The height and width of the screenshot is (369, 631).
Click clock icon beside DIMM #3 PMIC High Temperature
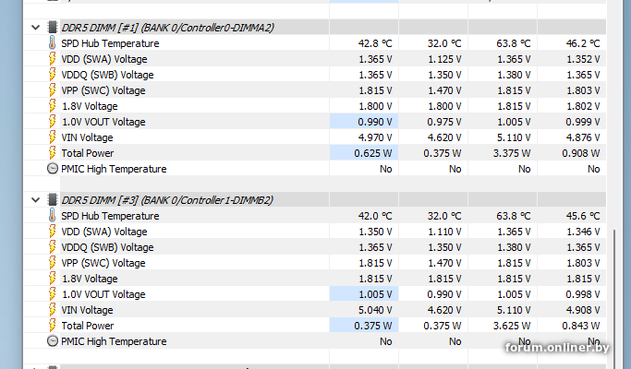[53, 340]
